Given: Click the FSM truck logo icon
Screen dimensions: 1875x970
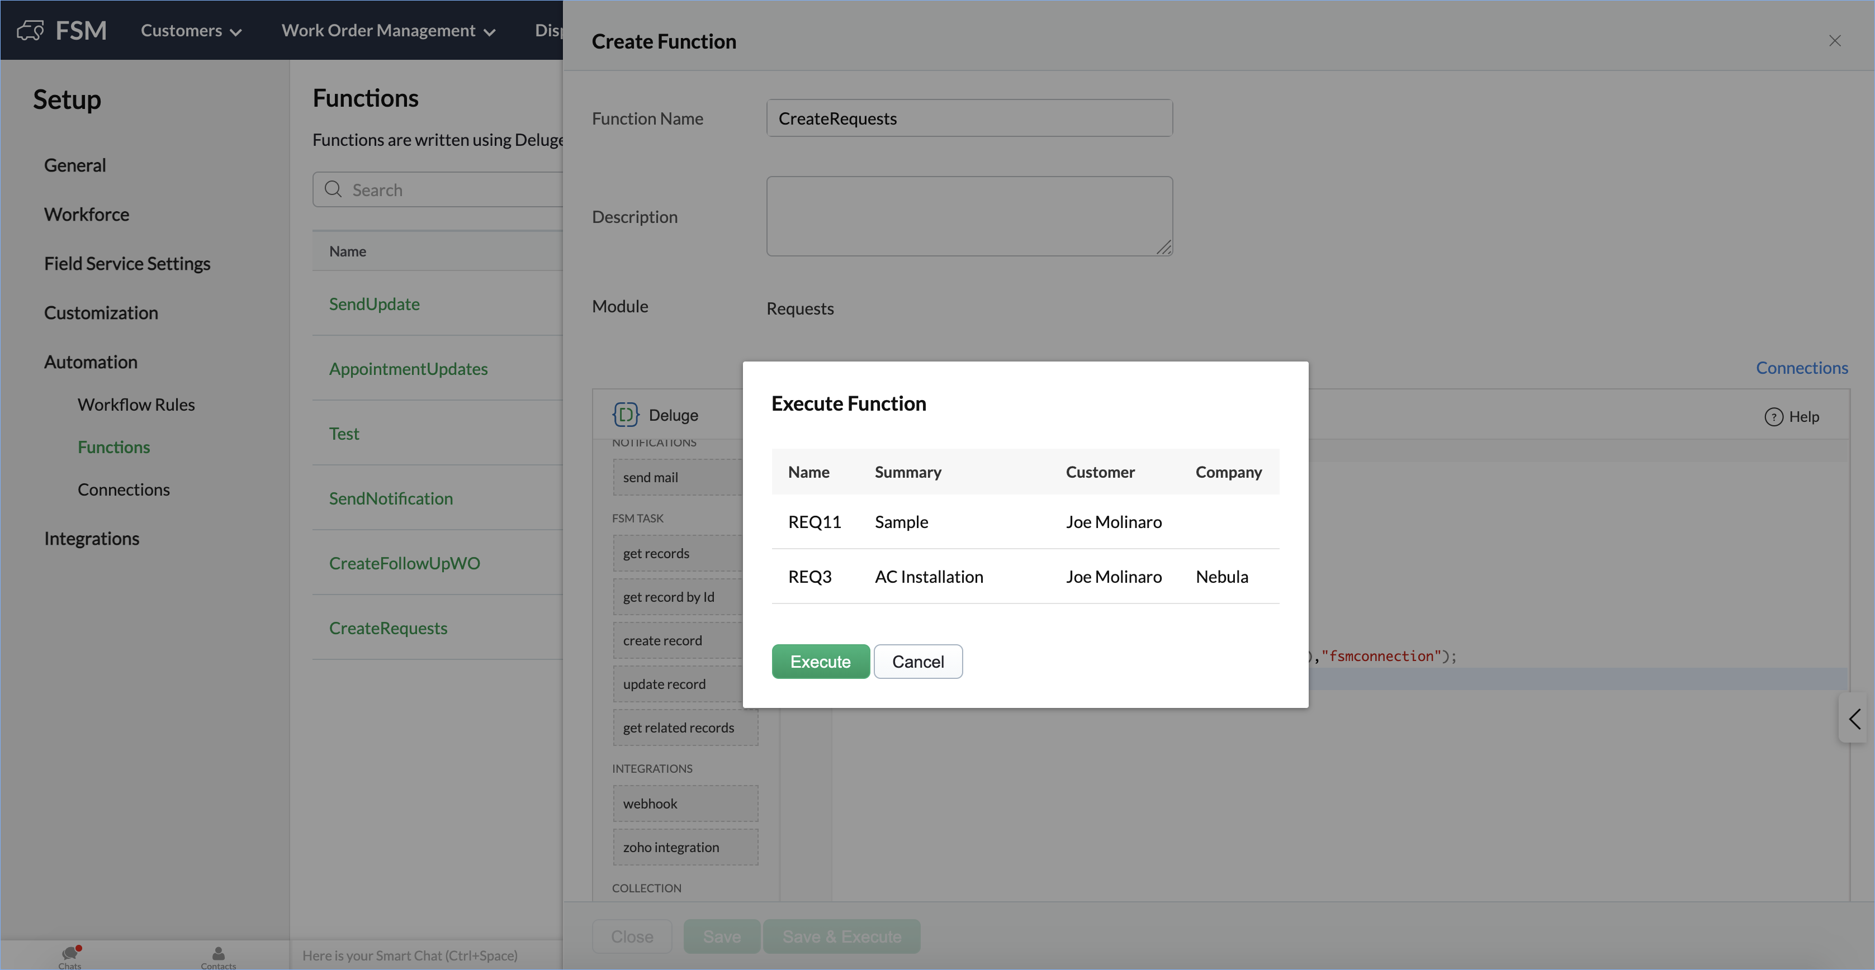Looking at the screenshot, I should point(30,31).
